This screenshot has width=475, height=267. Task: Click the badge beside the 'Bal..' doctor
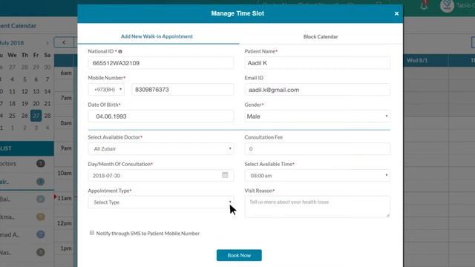[41, 200]
